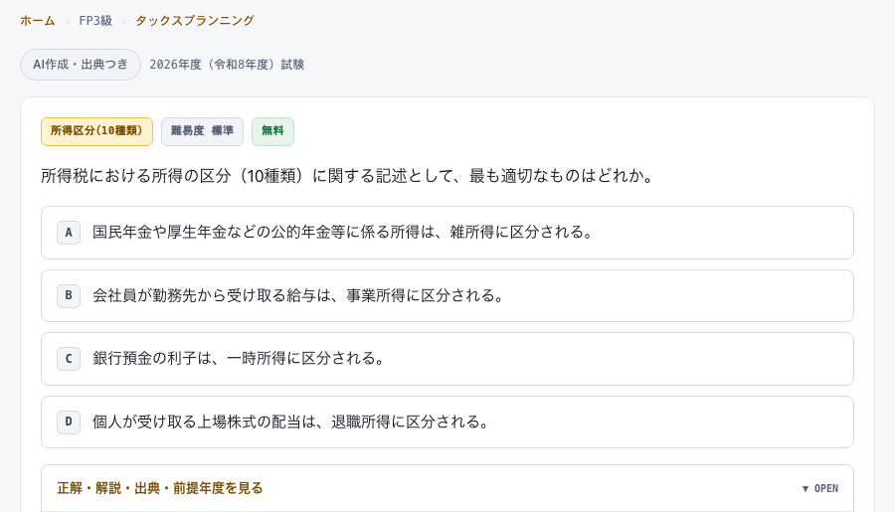Go to the ホーム breadcrumb link
The image size is (895, 512).
coord(38,21)
